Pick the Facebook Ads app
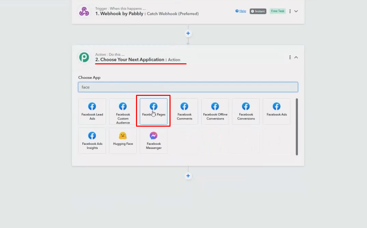 [277, 111]
